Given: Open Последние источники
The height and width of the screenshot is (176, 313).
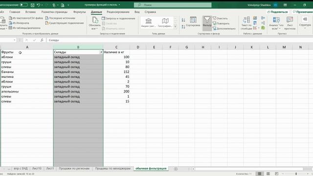Looking at the screenshot, I should 60,18.
